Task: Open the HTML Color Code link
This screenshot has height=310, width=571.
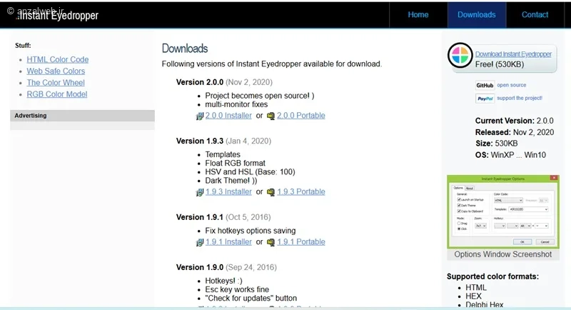Action: tap(58, 59)
